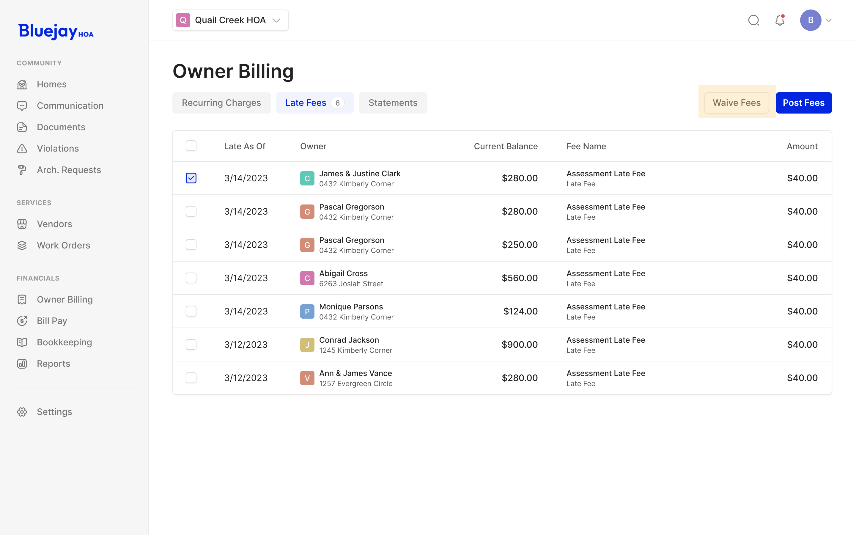Viewport: 856px width, 535px height.
Task: Check the select-all header checkbox
Action: point(191,146)
